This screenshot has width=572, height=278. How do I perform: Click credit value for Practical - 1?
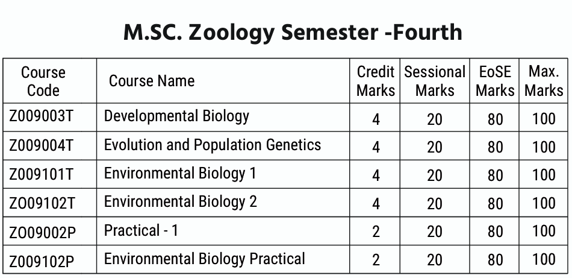click(376, 232)
